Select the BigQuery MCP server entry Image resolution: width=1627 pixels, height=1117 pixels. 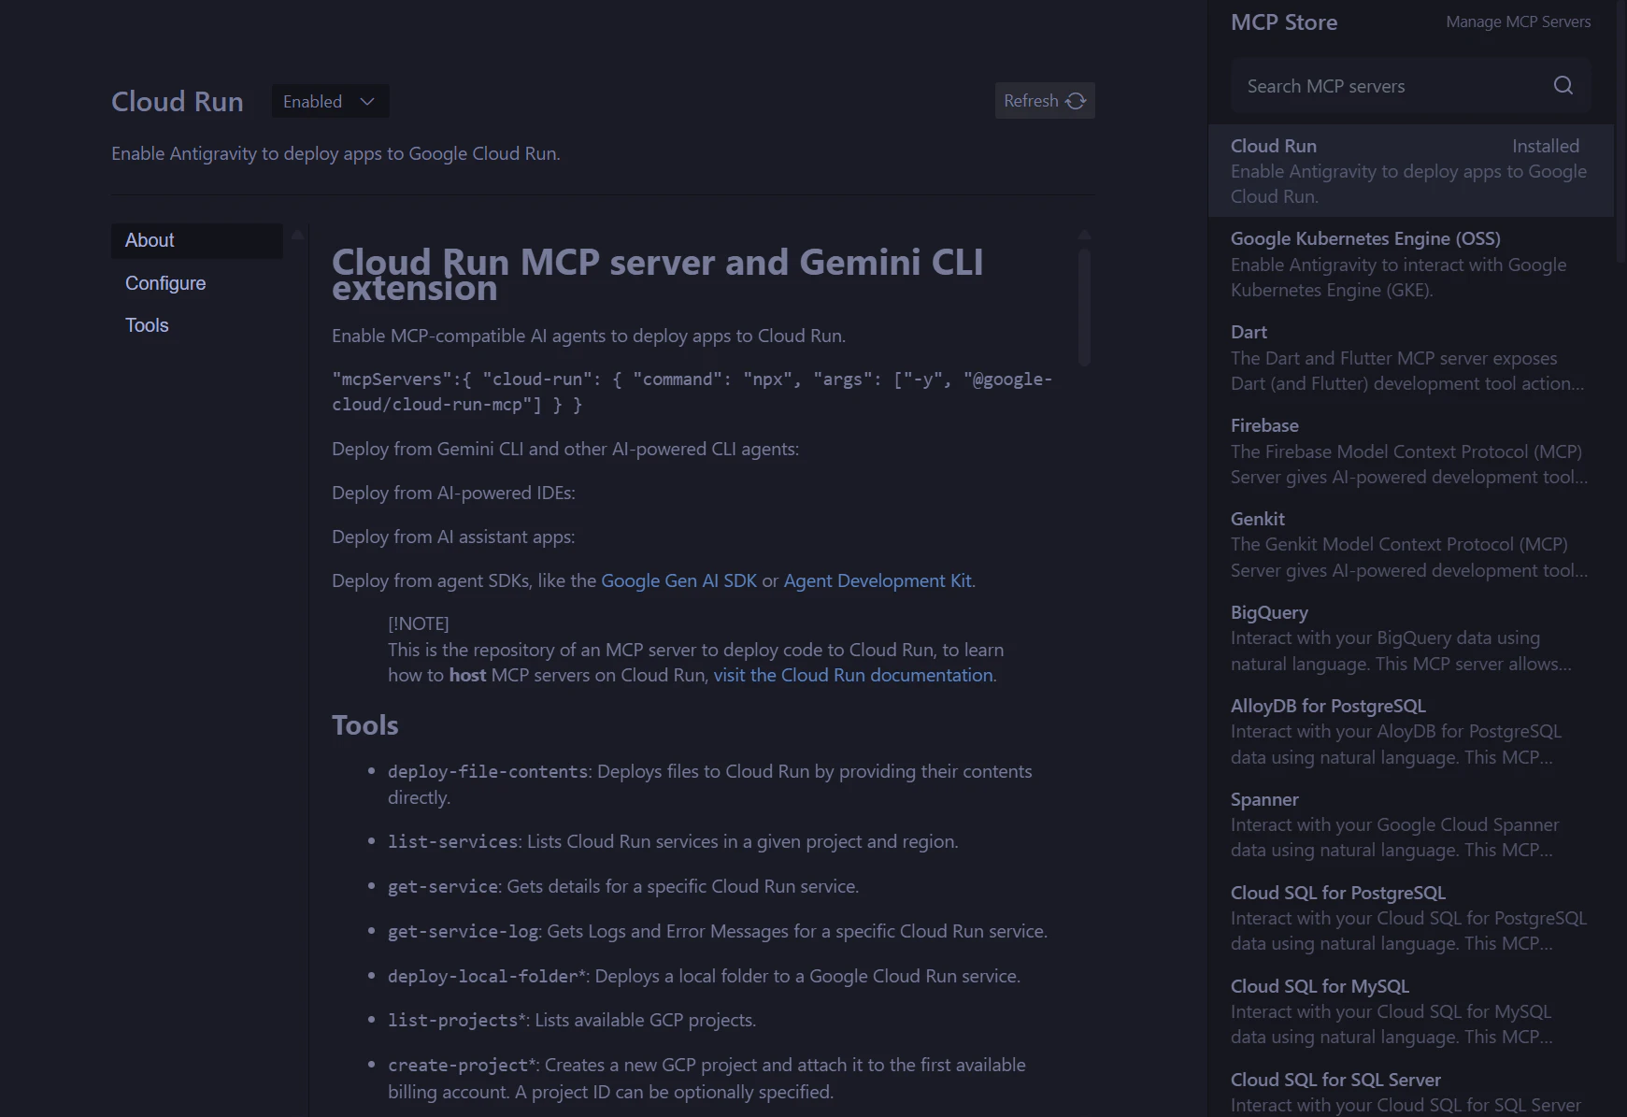click(1410, 638)
